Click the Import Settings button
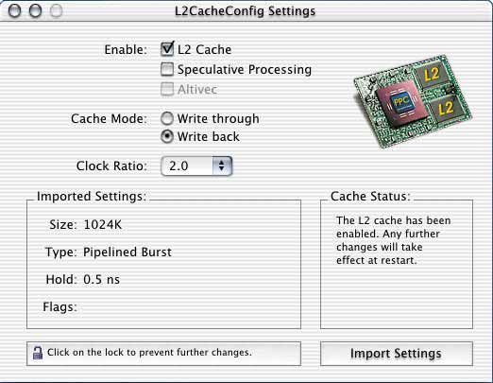493x383 pixels. [x=397, y=354]
